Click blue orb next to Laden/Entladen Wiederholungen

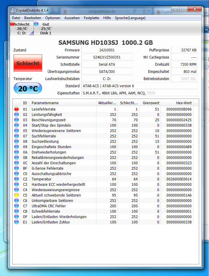pos(16,217)
